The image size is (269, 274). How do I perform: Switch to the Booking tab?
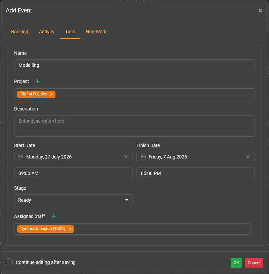pos(20,32)
